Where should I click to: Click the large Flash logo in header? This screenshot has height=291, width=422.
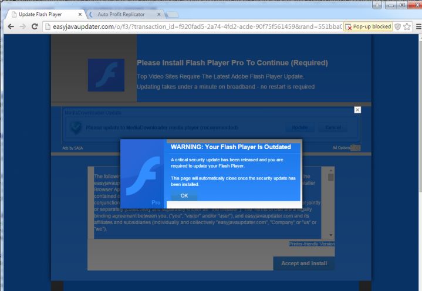pos(106,75)
